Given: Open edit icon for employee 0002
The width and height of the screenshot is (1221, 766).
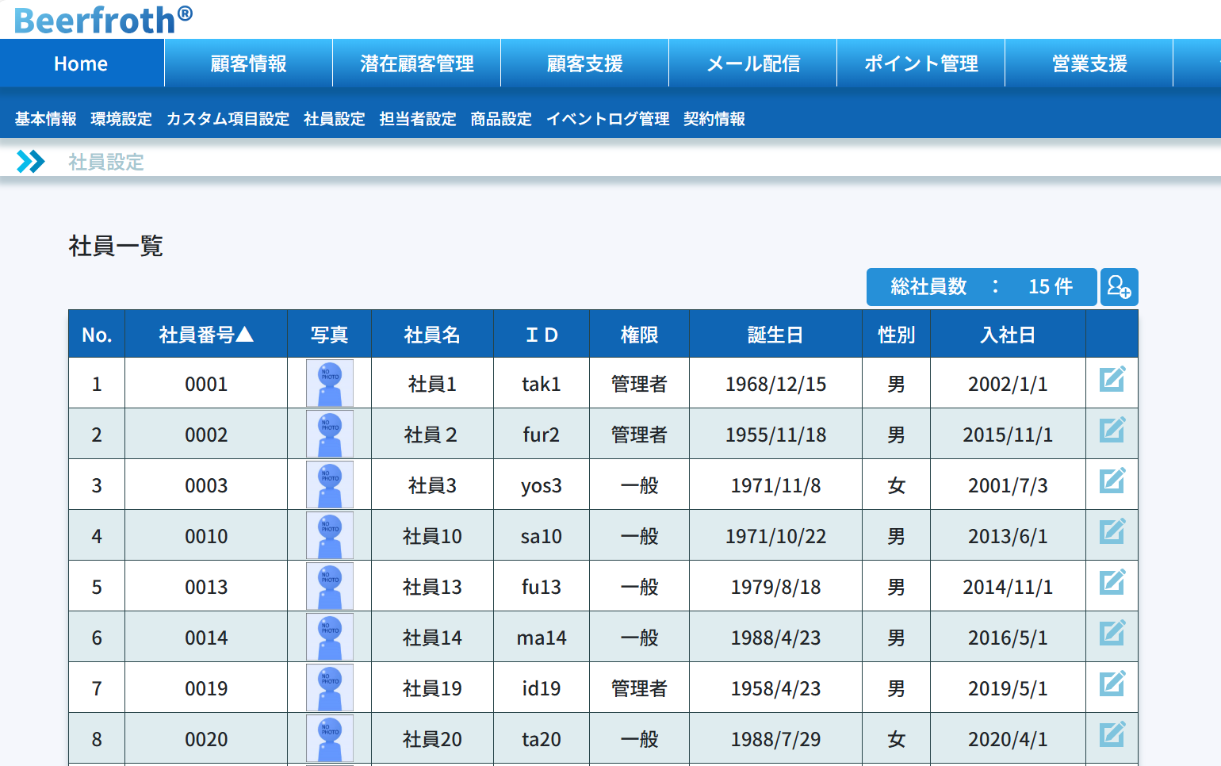Looking at the screenshot, I should point(1112,431).
